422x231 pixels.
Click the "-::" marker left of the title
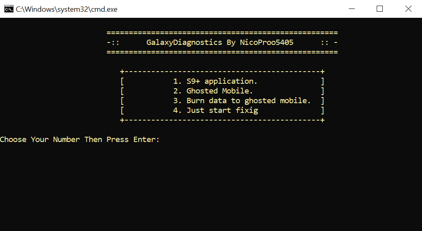click(x=113, y=42)
